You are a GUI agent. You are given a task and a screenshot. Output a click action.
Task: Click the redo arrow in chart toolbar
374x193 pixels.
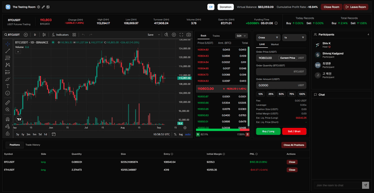91,35
